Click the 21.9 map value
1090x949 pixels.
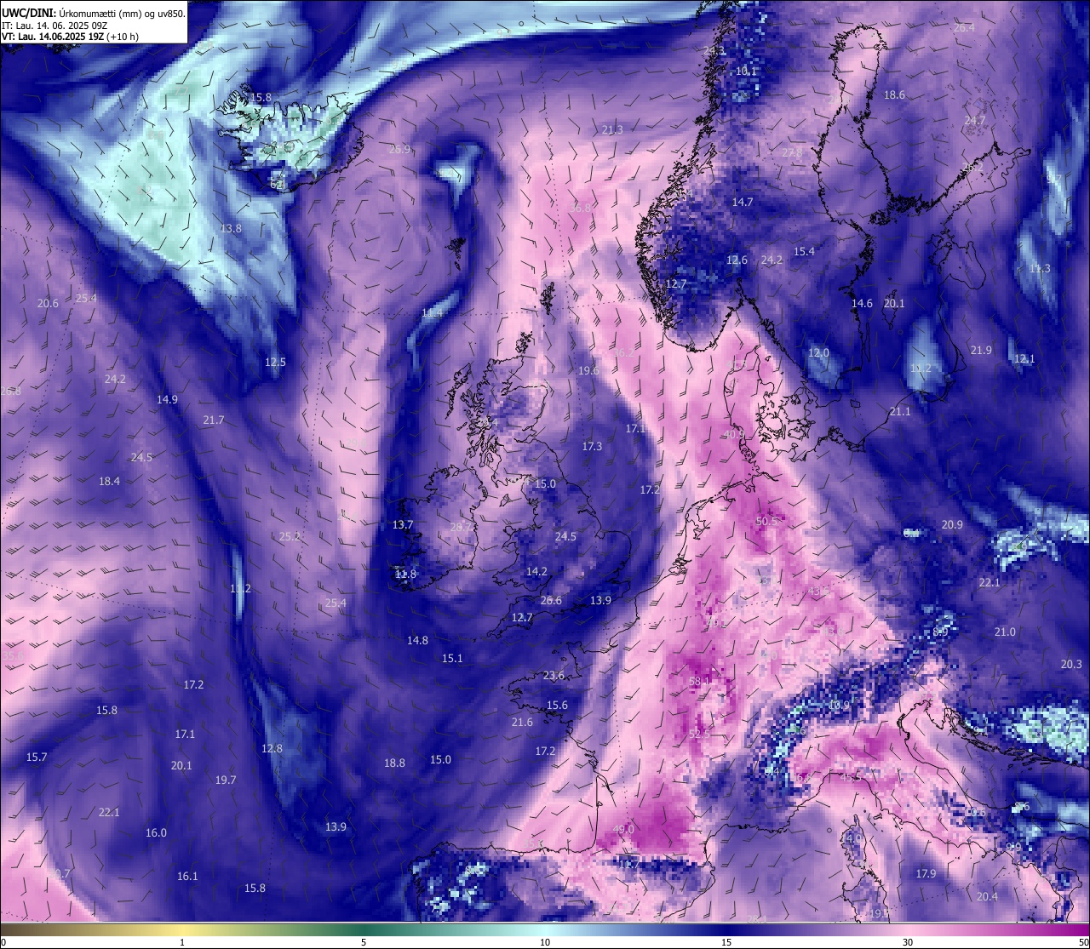981,350
